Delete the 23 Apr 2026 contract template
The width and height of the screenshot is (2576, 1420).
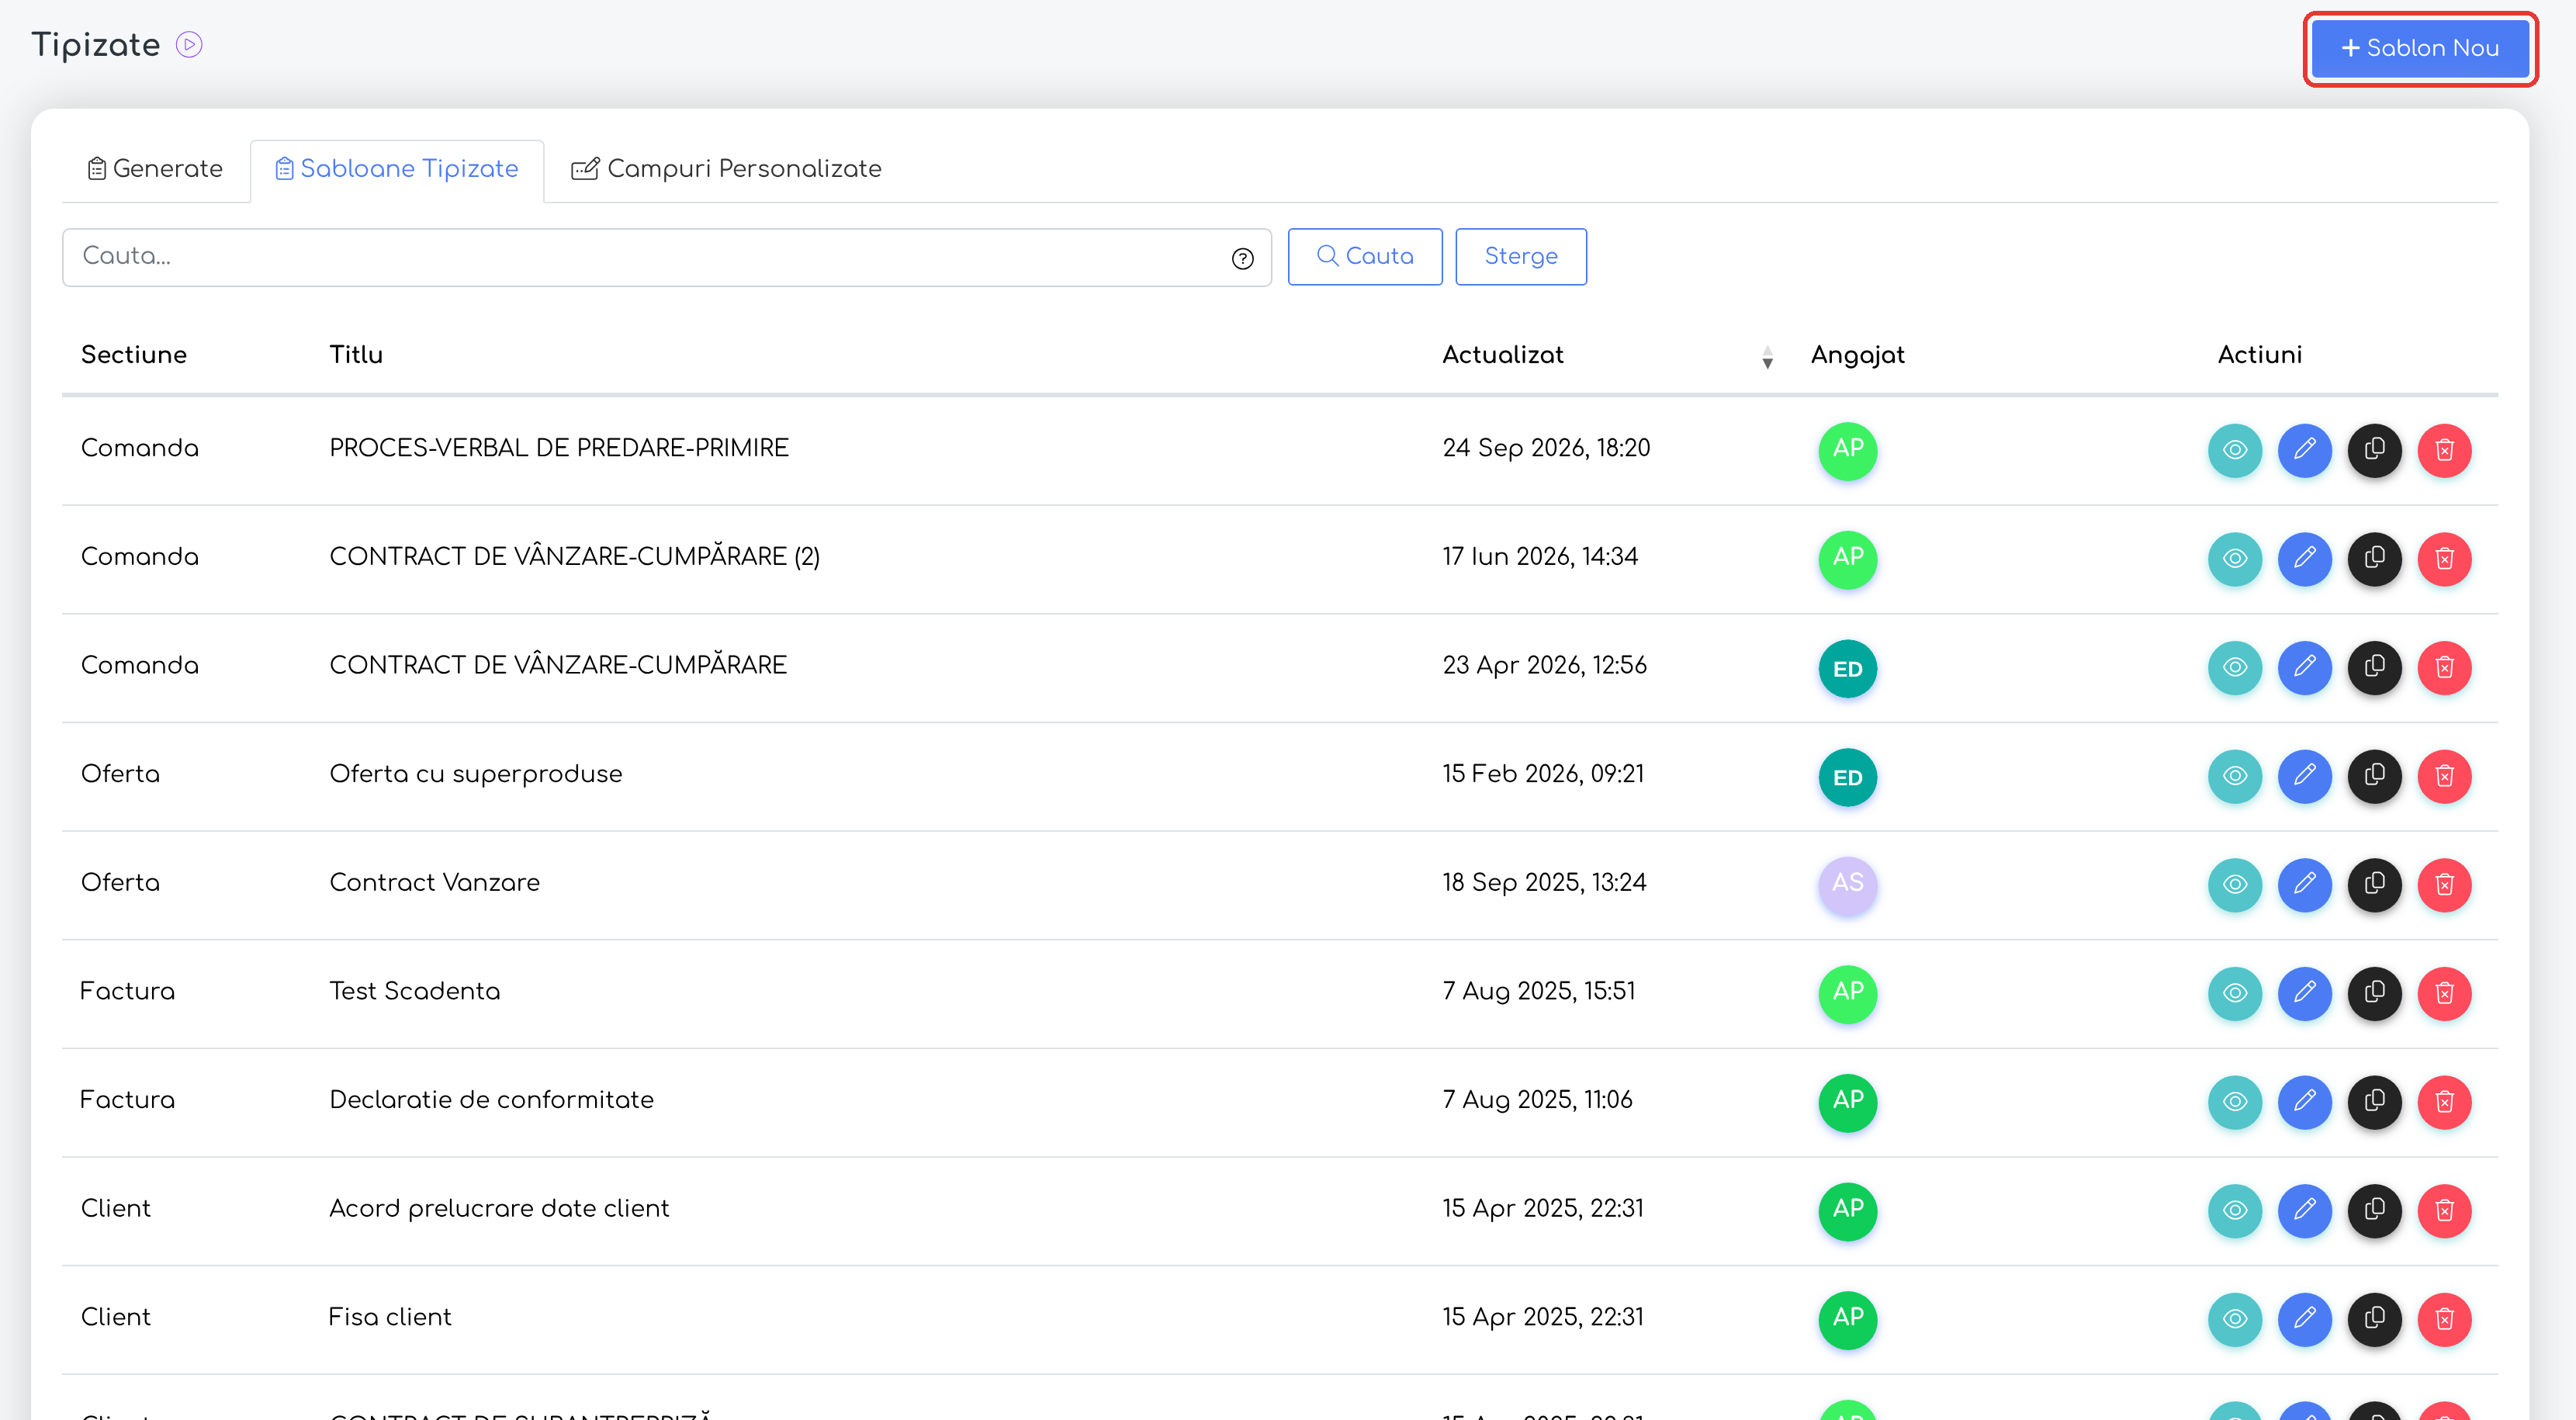pos(2444,668)
